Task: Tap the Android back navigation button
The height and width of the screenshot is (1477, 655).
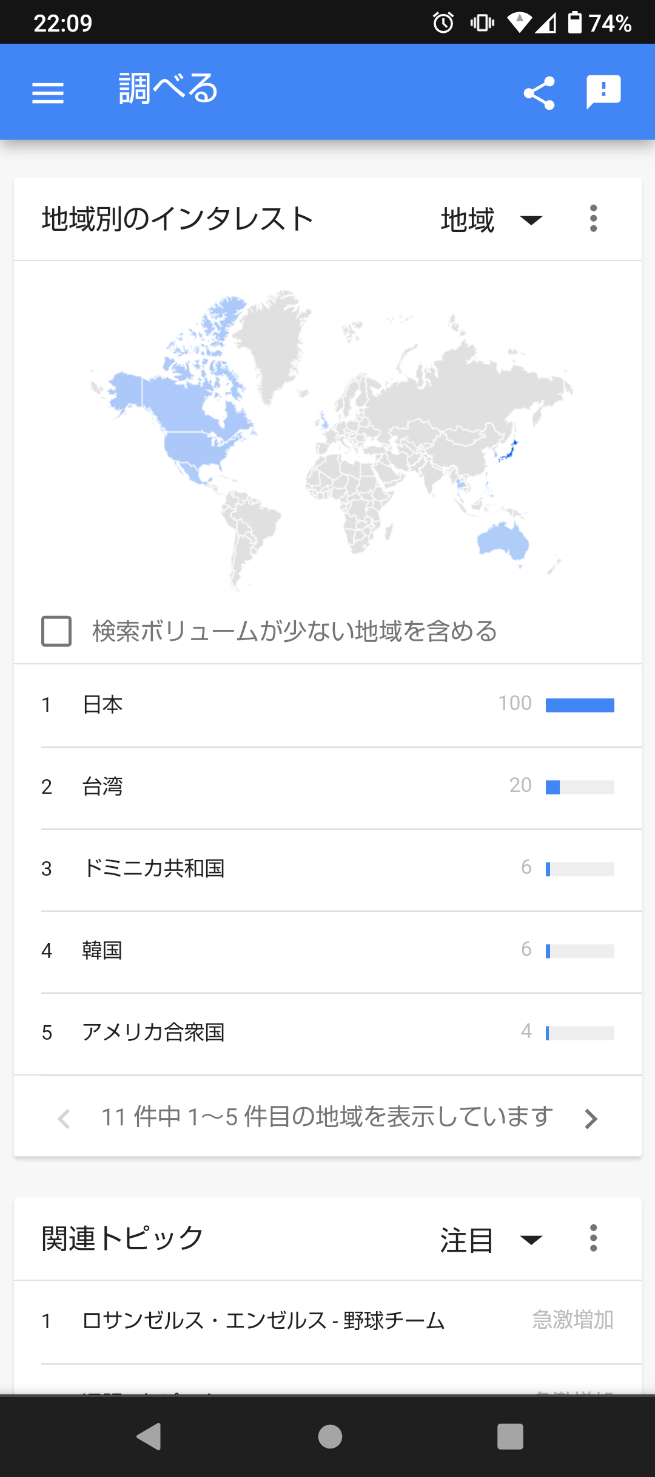Action: [x=149, y=1436]
